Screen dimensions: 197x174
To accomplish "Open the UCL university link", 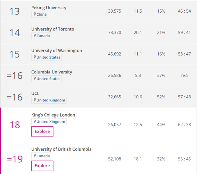I will (x=35, y=93).
